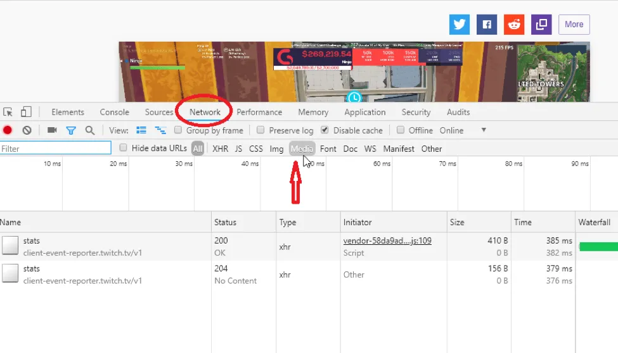The width and height of the screenshot is (618, 353).
Task: Switch to large request rows view
Action: point(141,130)
